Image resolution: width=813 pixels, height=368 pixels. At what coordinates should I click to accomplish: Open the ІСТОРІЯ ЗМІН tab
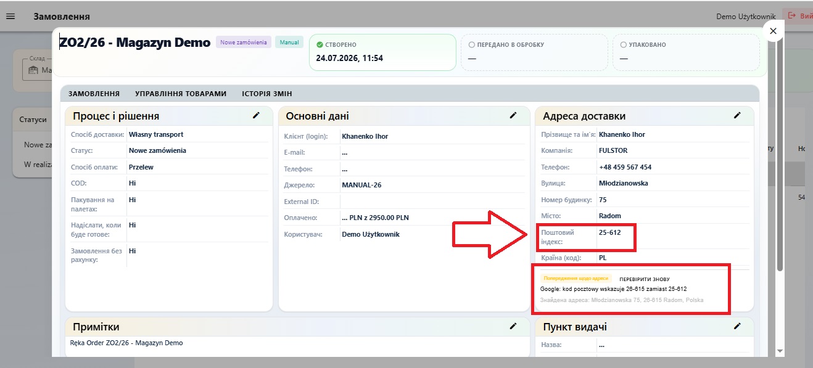tap(266, 94)
